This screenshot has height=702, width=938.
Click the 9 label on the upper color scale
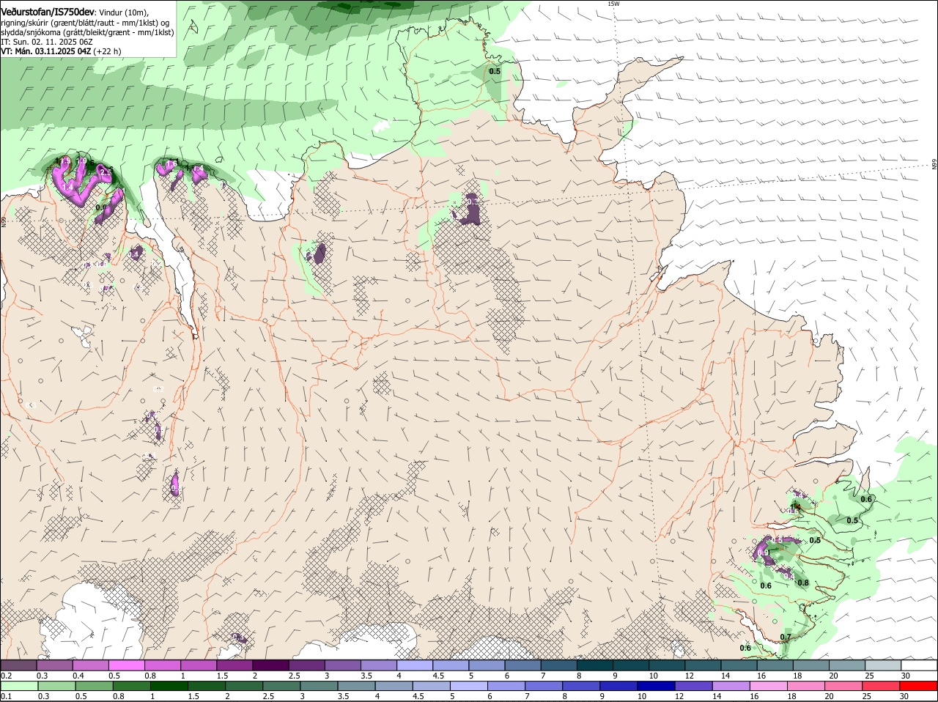[x=615, y=676]
